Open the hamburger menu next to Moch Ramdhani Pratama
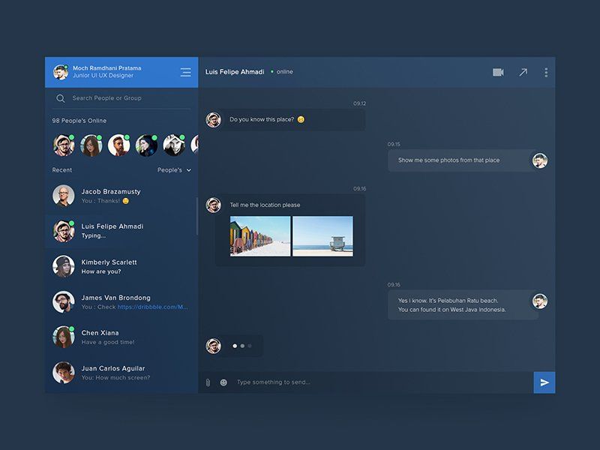The height and width of the screenshot is (450, 600). (x=185, y=73)
